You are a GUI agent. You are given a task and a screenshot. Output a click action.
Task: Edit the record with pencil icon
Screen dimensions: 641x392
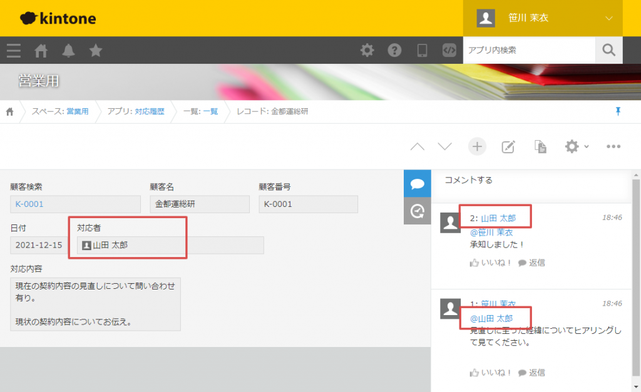(x=508, y=146)
